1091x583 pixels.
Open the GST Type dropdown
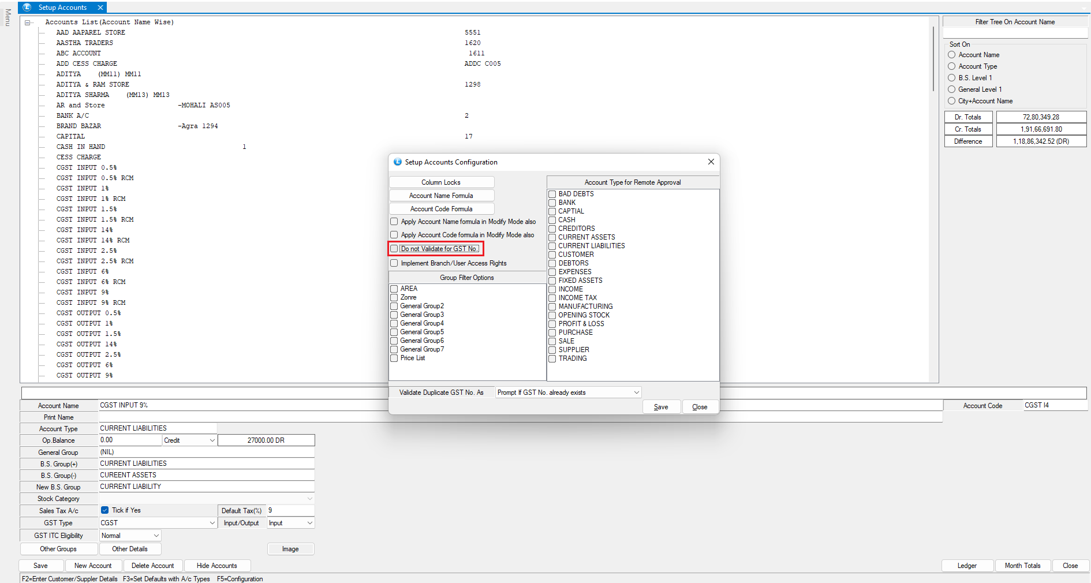212,523
